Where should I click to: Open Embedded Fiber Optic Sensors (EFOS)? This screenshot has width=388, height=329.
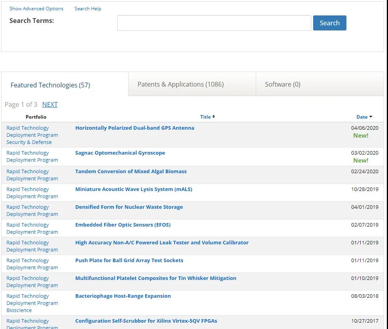123,225
